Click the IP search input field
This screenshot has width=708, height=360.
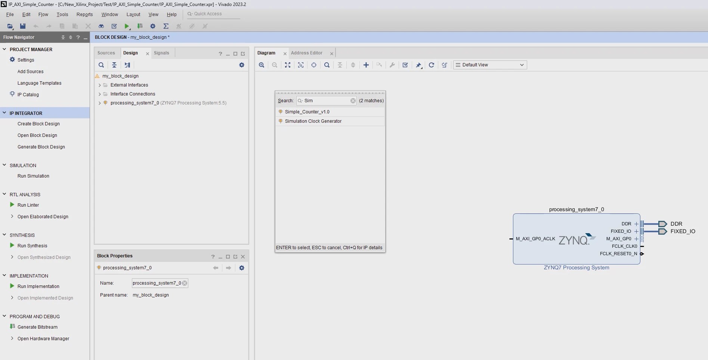point(327,101)
